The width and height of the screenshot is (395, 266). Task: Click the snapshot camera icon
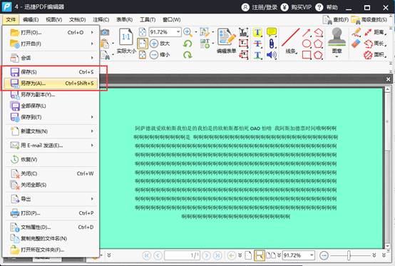click(x=105, y=32)
